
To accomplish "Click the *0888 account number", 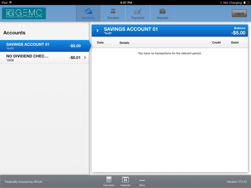I will coord(10,60).
